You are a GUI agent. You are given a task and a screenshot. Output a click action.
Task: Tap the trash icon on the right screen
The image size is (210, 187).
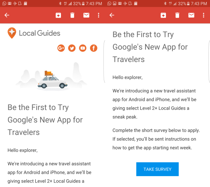point(177,15)
